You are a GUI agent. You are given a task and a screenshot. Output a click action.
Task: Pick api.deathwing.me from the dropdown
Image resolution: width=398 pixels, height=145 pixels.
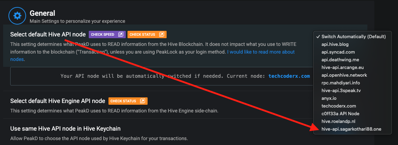click(x=340, y=60)
